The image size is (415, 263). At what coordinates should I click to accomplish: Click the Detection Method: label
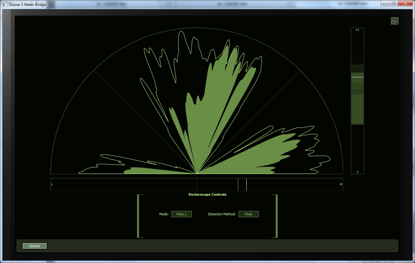pyautogui.click(x=222, y=214)
